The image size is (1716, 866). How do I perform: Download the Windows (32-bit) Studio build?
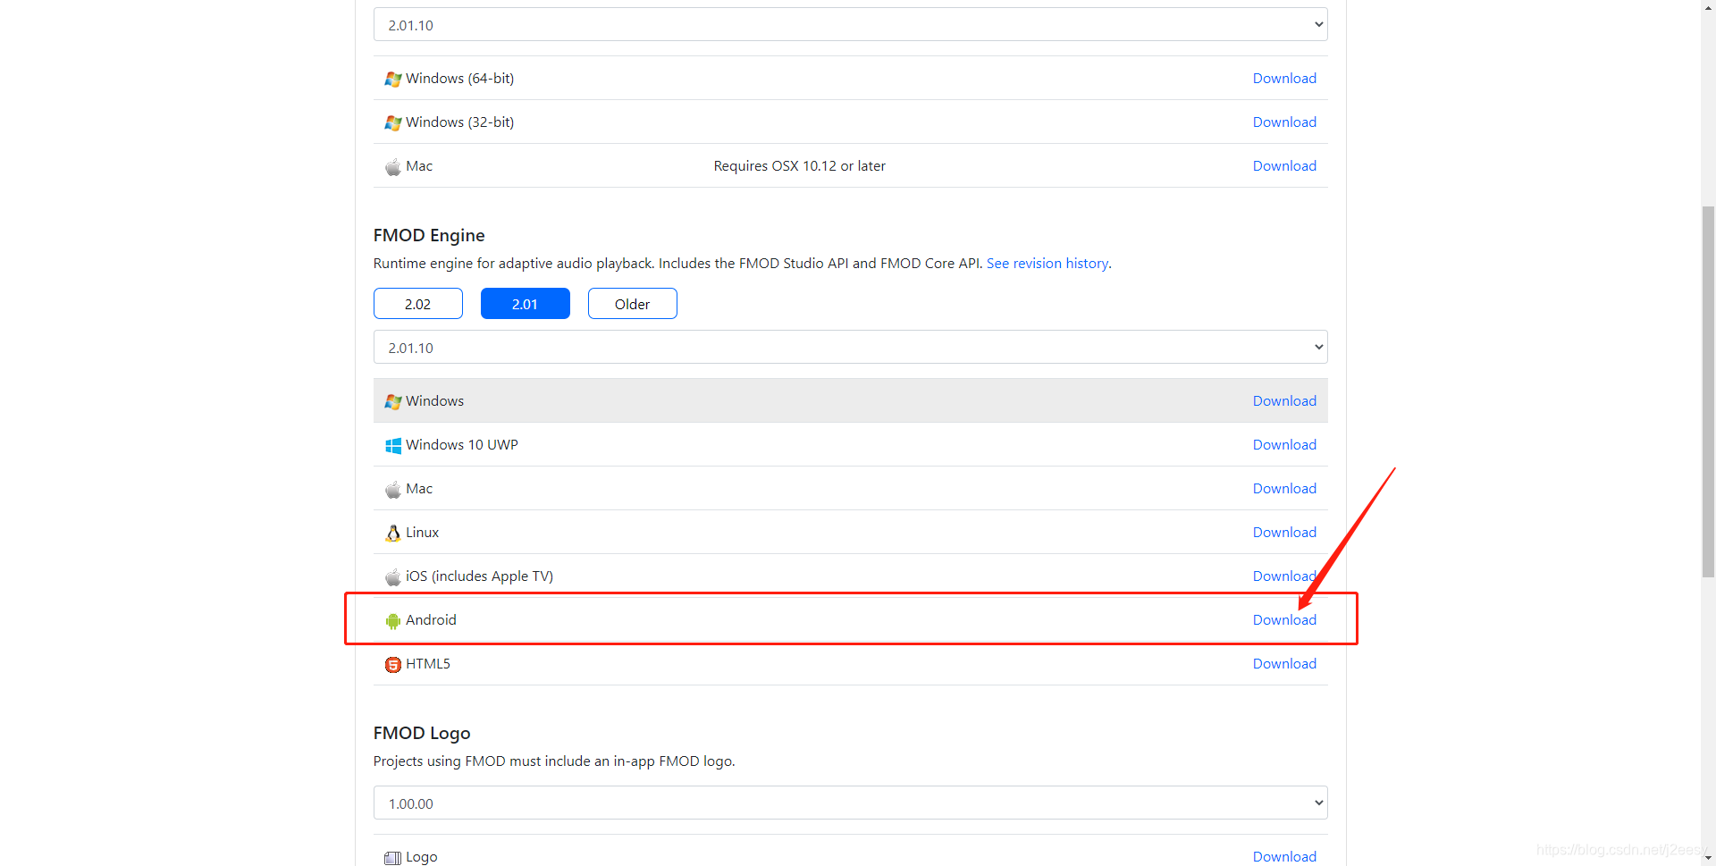(1284, 122)
